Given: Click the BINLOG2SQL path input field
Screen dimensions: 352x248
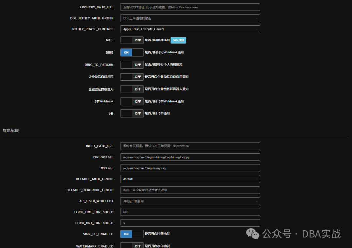Looking at the screenshot, I should coord(190,157).
